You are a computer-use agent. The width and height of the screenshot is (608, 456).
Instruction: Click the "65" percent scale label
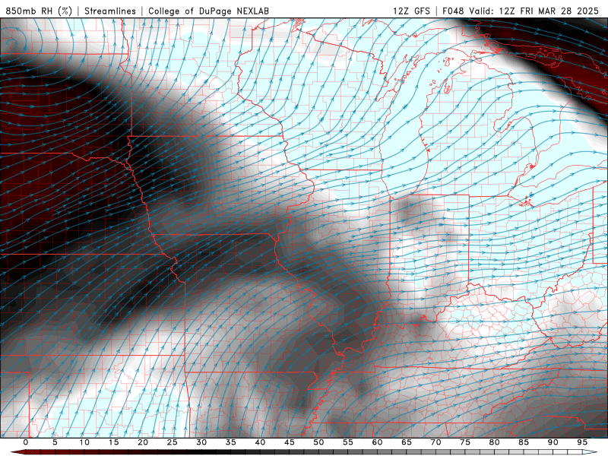coord(407,442)
